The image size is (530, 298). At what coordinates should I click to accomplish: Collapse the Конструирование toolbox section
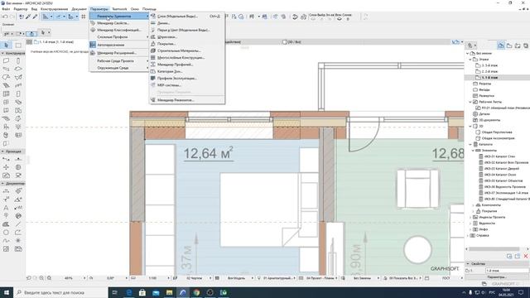[x=2, y=53]
